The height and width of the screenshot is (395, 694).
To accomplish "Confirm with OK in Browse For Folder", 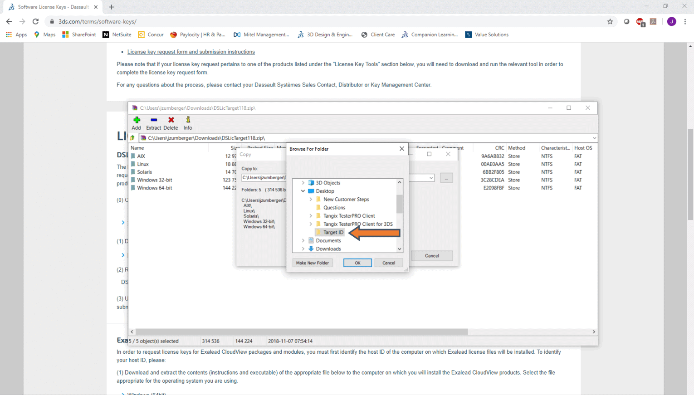I will pos(357,263).
